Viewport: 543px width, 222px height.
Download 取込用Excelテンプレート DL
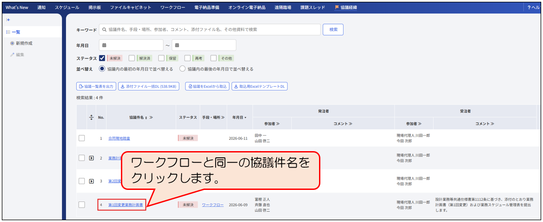260,86
